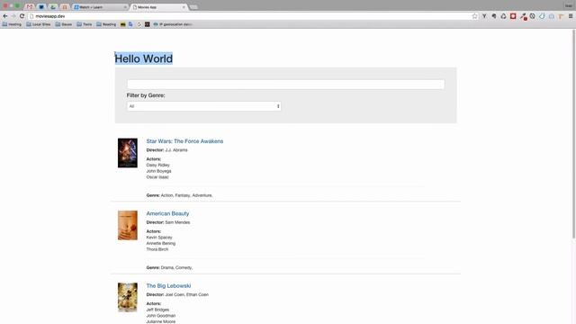Image resolution: width=576 pixels, height=324 pixels.
Task: Click the red square extension icon
Action: (x=513, y=16)
